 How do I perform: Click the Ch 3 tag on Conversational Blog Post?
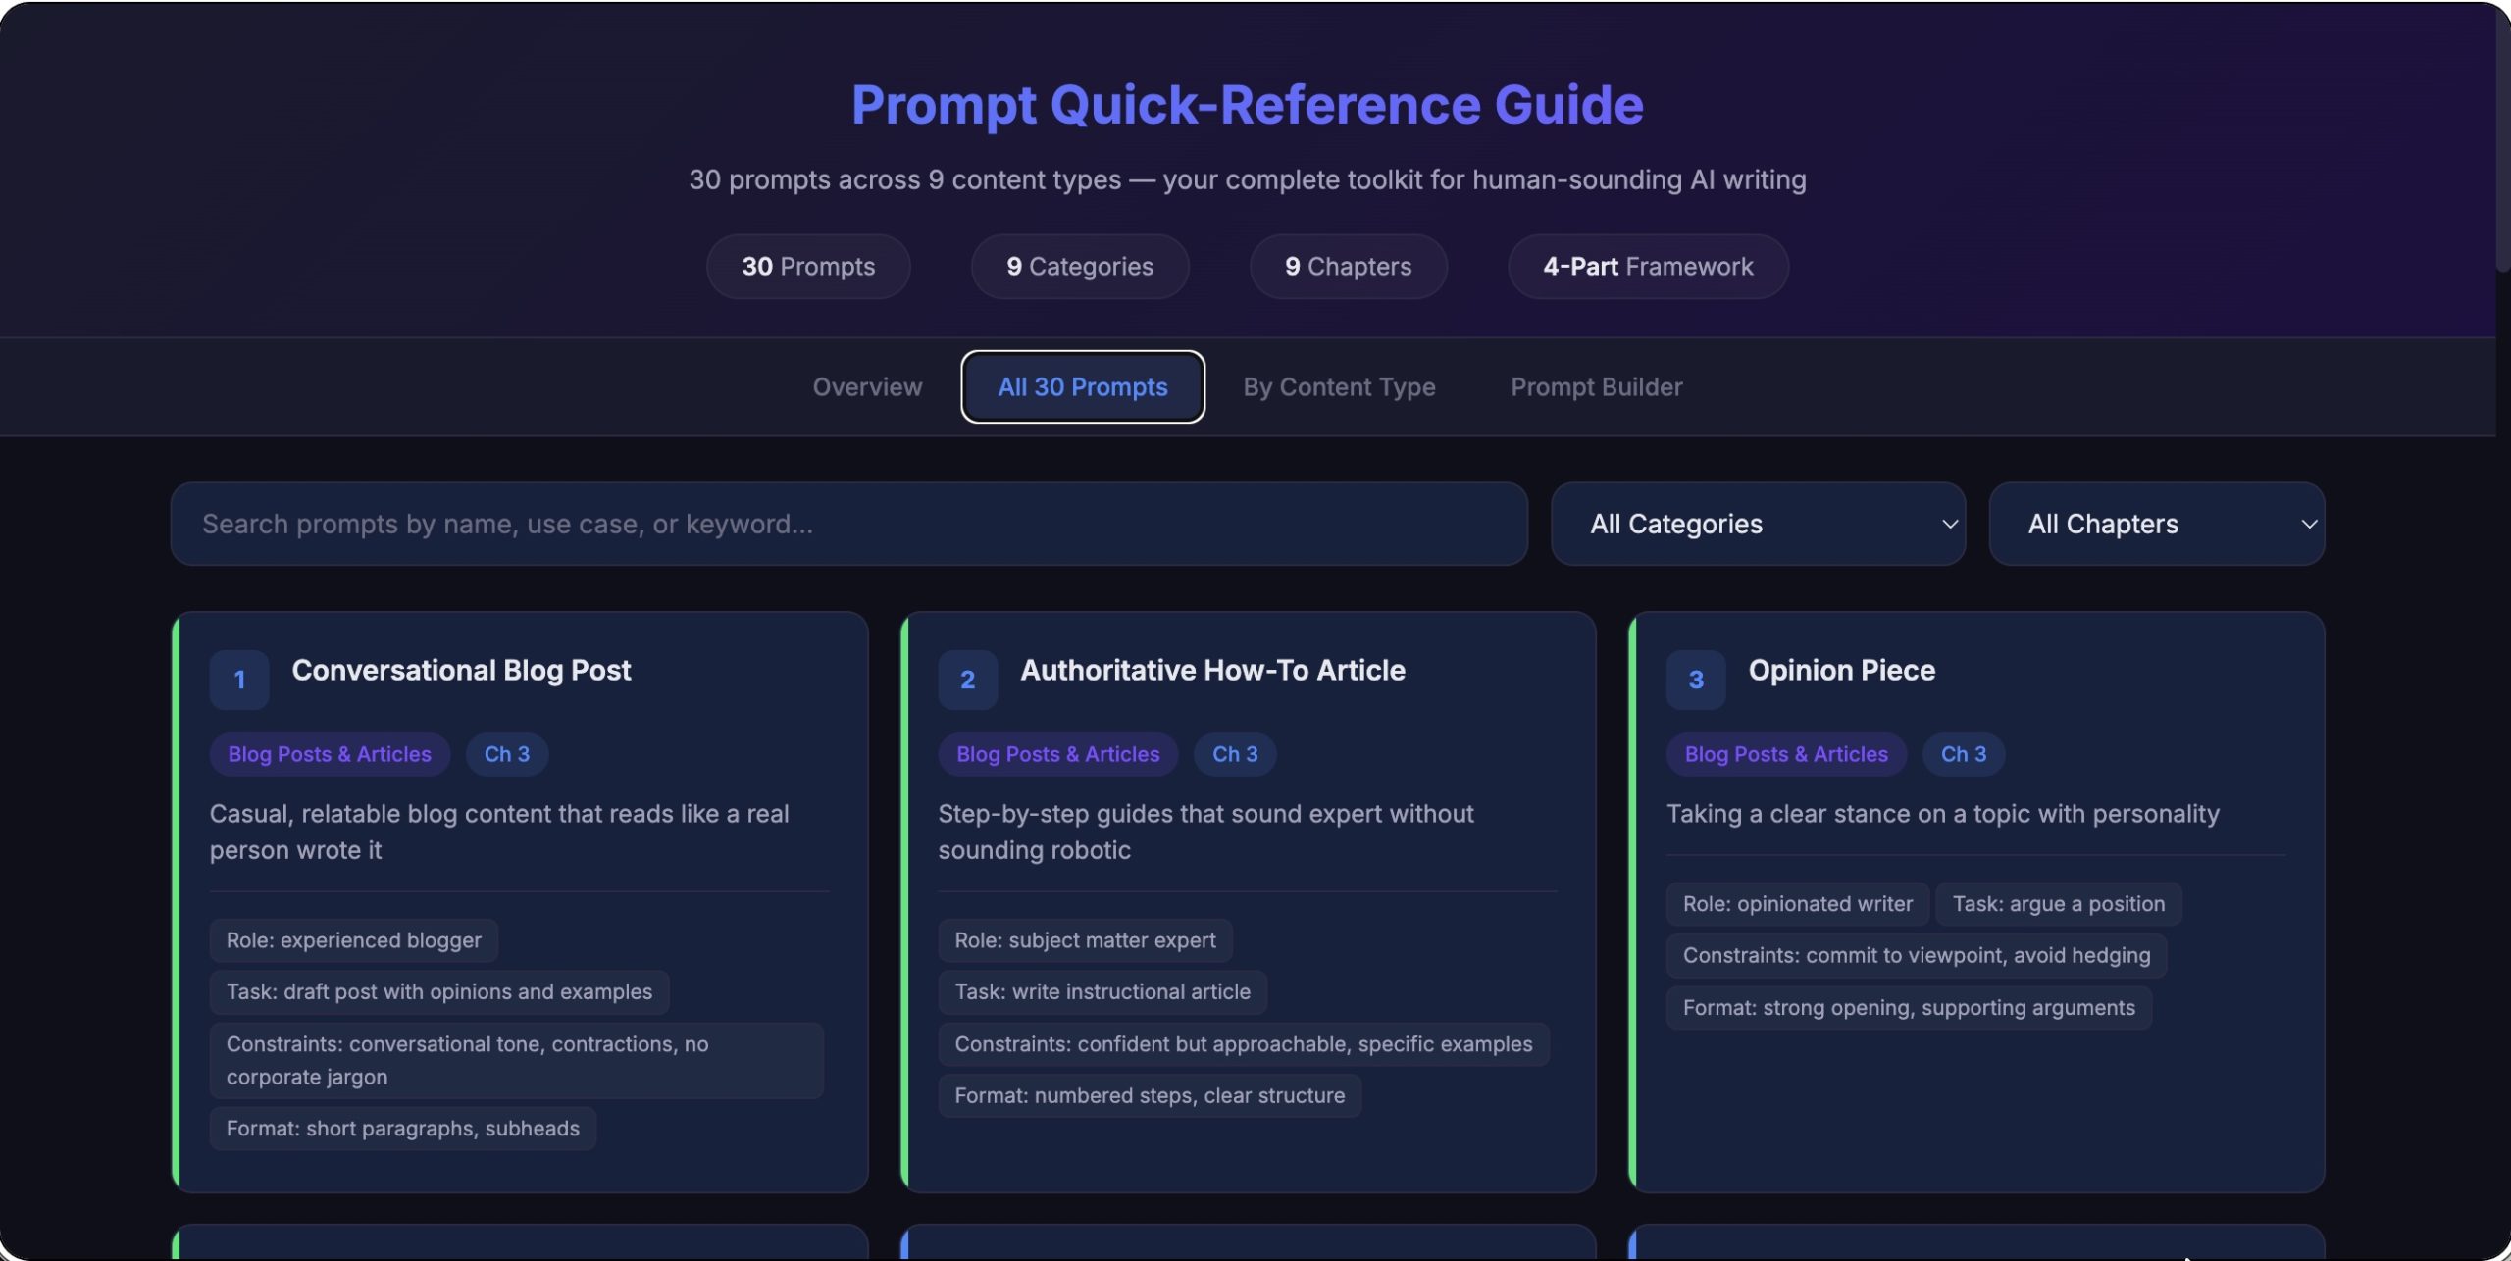[x=506, y=754]
